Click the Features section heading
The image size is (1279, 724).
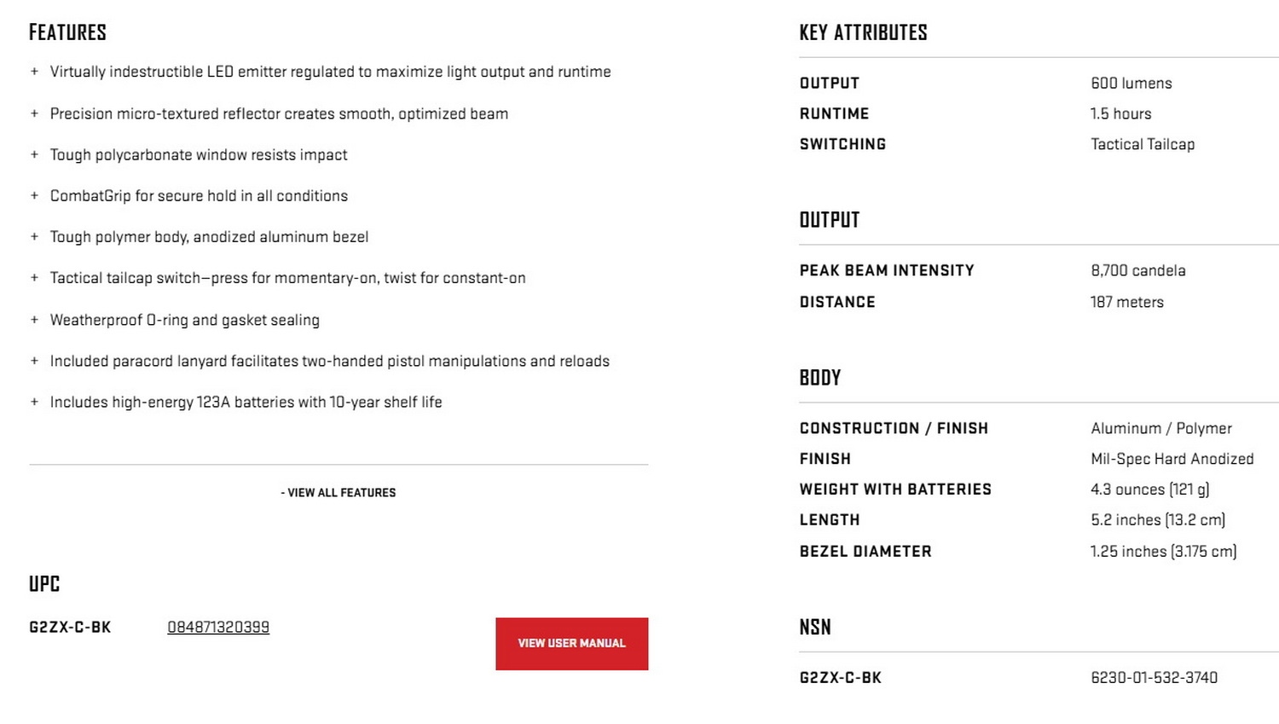(67, 33)
